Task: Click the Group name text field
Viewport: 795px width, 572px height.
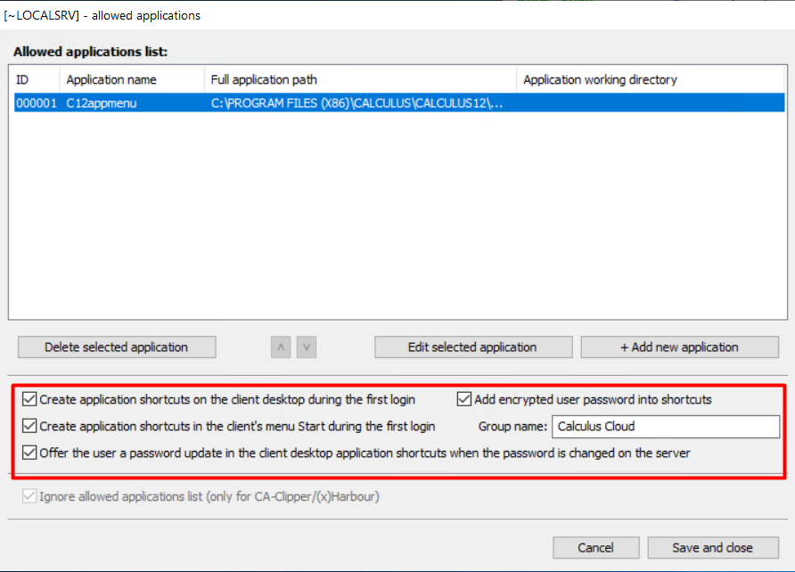Action: pyautogui.click(x=665, y=427)
